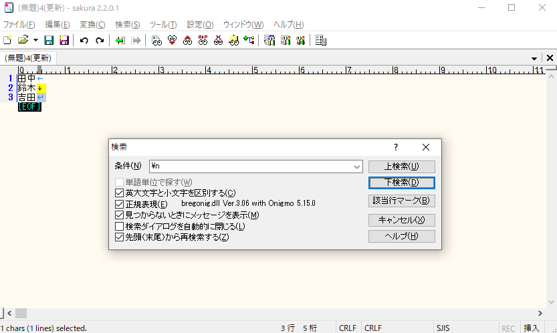Viewport: 557px width, 333px height.
Task: Click the Grep folder-binoculars icon
Action: point(233,40)
